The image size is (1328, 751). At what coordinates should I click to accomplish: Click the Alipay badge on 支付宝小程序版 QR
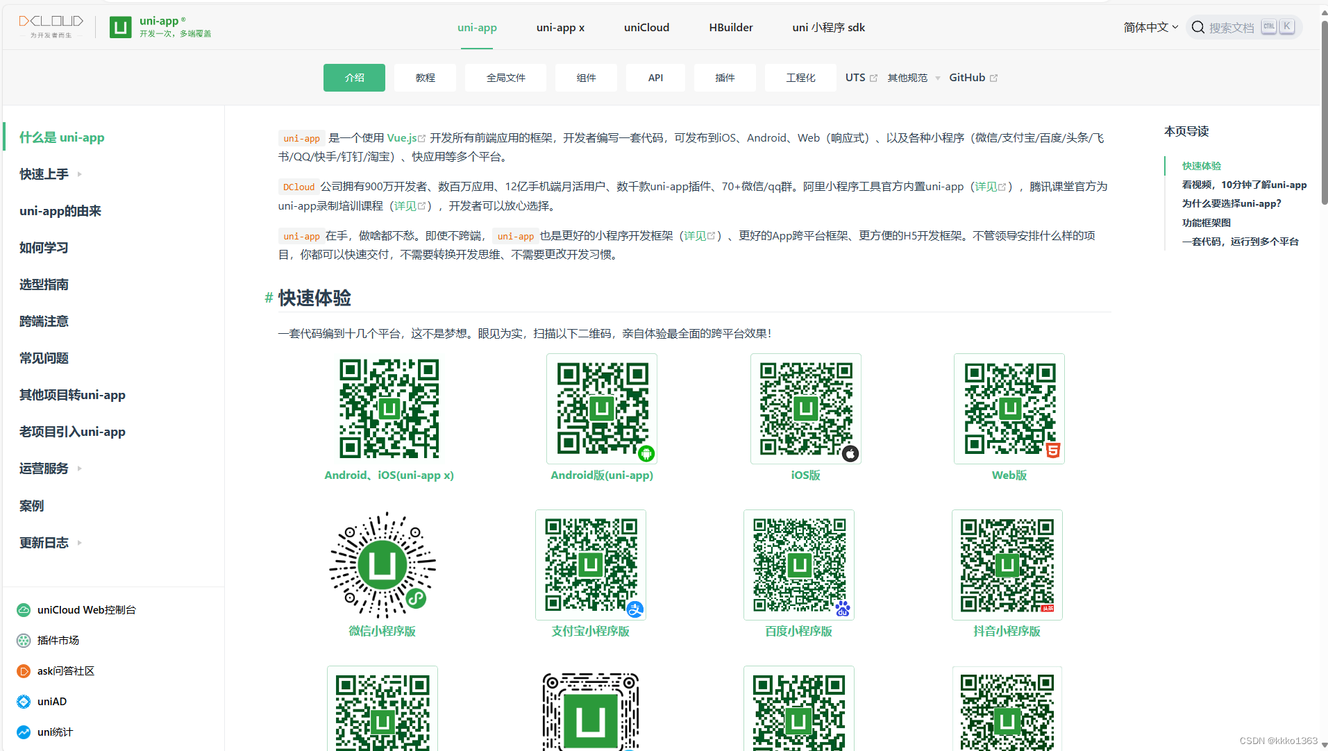coord(635,609)
